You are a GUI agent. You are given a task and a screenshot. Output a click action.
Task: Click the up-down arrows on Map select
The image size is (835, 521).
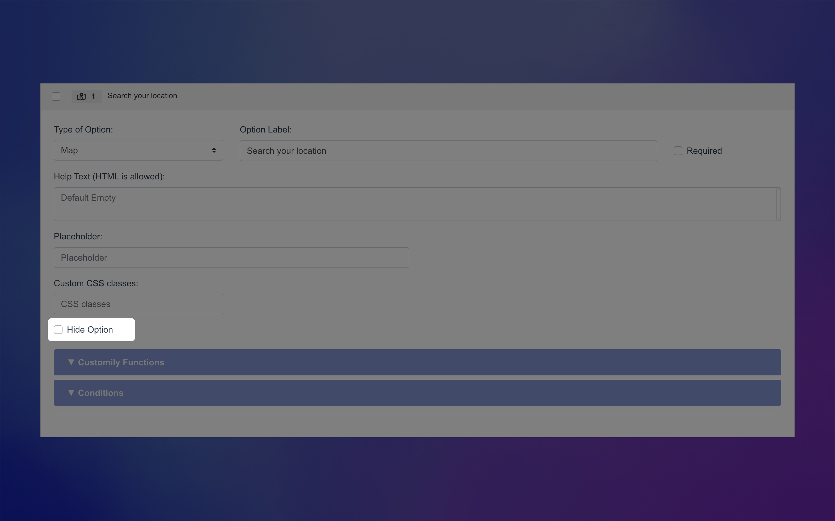click(x=214, y=150)
